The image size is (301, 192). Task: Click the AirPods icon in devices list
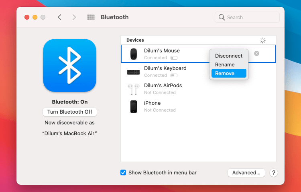[x=134, y=89]
